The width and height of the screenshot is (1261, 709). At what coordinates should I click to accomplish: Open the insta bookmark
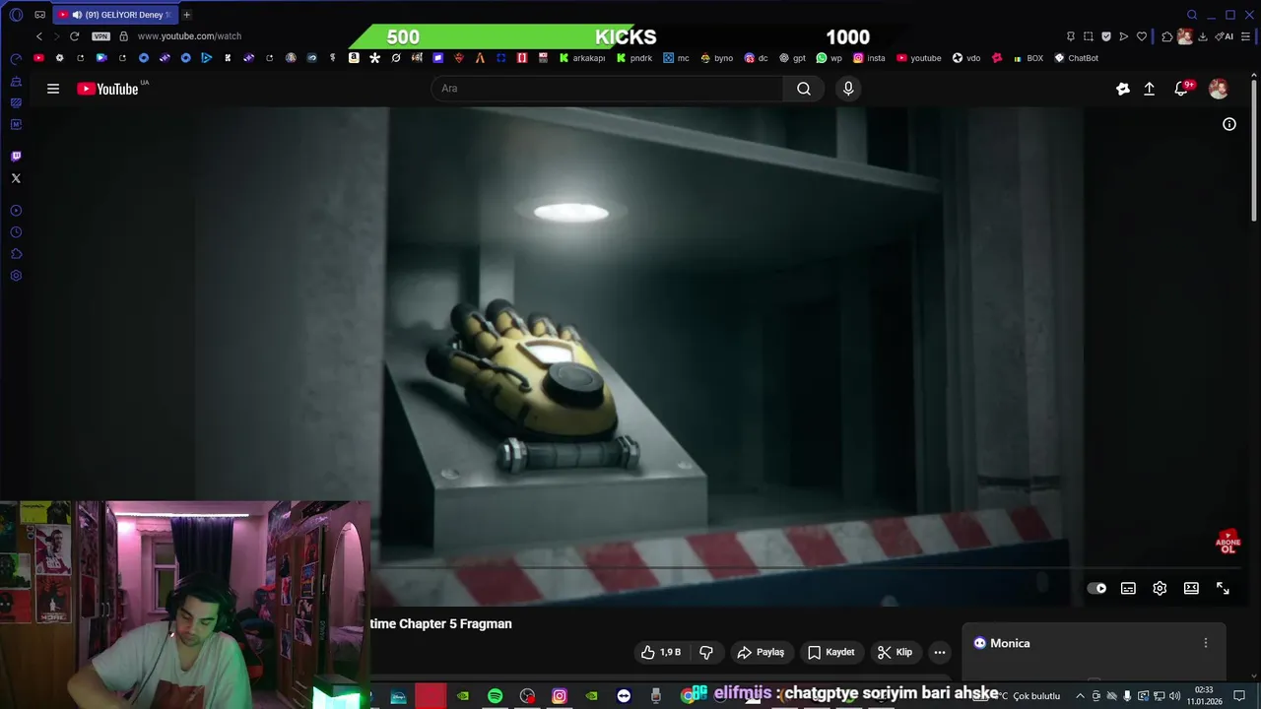869,58
